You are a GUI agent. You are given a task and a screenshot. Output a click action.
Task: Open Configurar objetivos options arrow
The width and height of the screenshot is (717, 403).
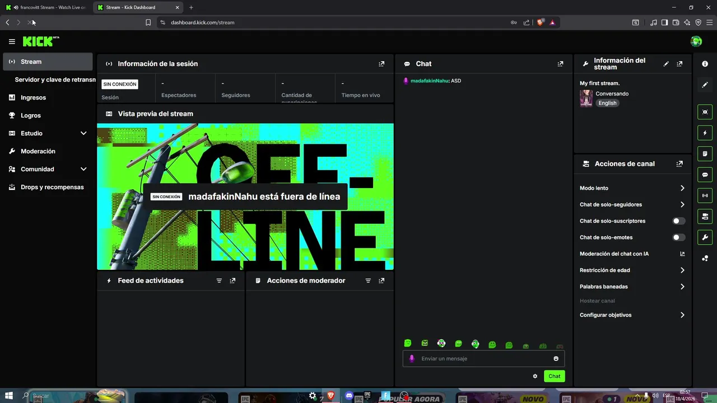pos(682,315)
